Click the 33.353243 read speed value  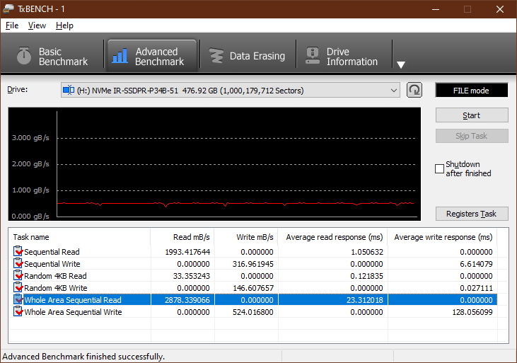(192, 276)
